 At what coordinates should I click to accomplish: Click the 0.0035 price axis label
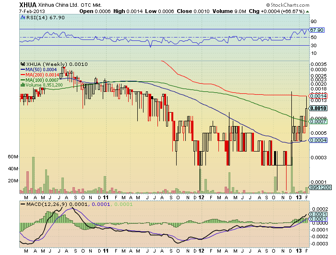pyautogui.click(x=319, y=64)
